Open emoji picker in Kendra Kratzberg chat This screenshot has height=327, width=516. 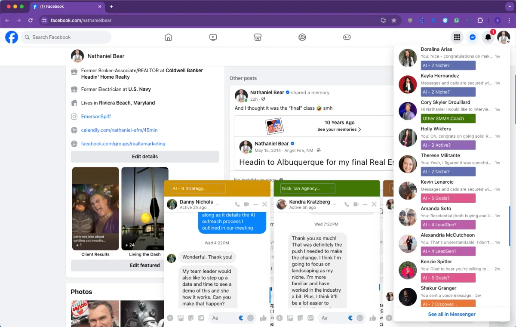(x=360, y=318)
